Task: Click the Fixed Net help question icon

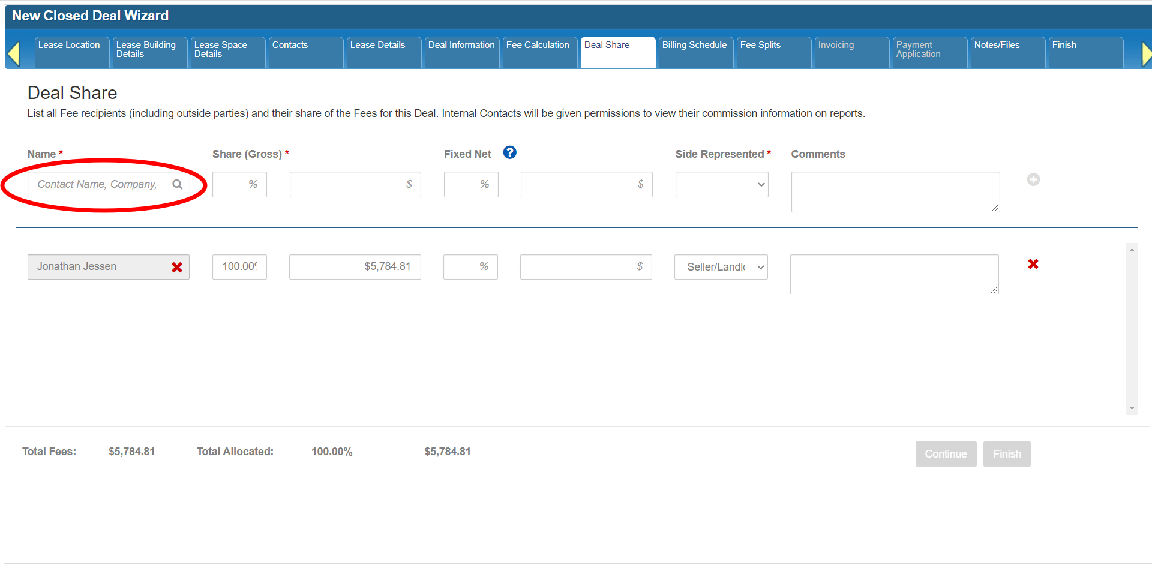Action: pos(509,153)
